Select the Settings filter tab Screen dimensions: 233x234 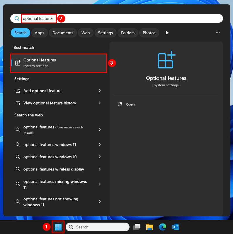(105, 33)
